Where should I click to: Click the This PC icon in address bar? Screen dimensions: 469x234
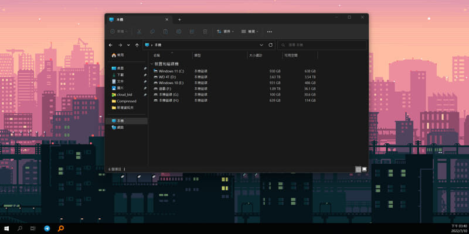(x=147, y=45)
